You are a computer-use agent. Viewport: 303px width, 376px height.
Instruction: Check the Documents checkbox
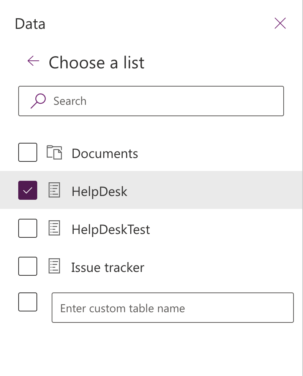[x=28, y=152]
